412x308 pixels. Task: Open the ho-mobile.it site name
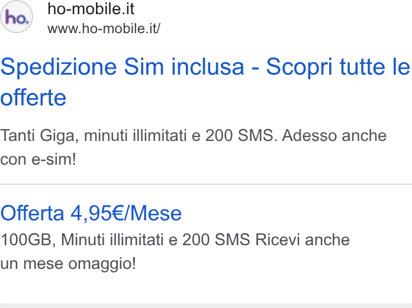click(91, 9)
